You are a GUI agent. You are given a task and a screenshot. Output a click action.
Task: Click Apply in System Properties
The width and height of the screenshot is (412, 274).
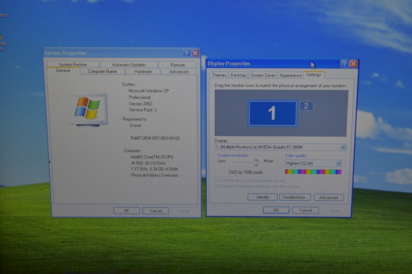click(185, 211)
